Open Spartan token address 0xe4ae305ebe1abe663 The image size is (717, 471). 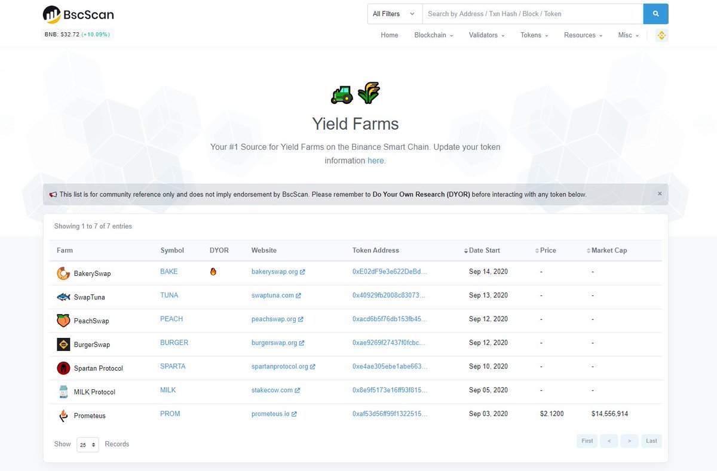pos(390,367)
